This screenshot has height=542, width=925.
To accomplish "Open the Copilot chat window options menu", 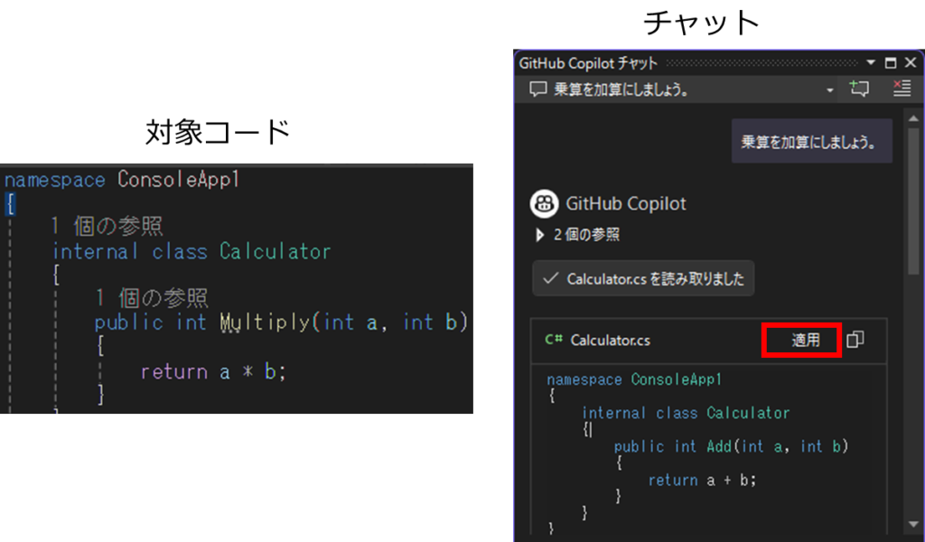I will [871, 62].
